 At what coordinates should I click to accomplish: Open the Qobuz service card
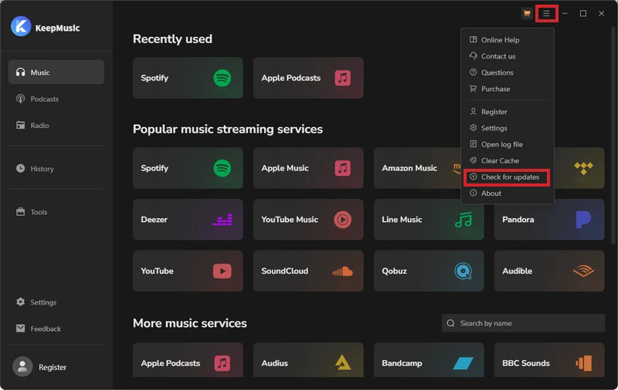429,271
